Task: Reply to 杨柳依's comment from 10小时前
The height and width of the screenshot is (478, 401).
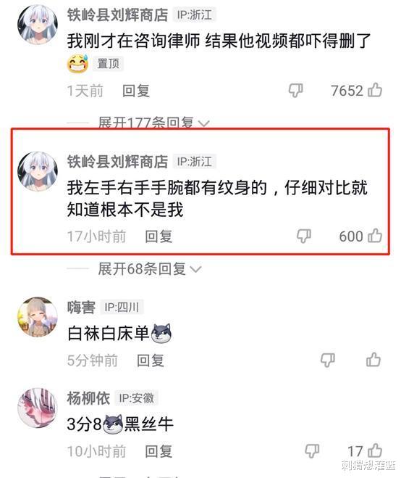Action: (159, 451)
